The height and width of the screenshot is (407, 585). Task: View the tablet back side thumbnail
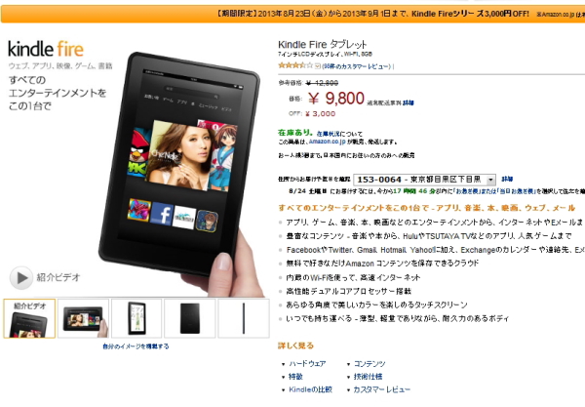point(190,318)
